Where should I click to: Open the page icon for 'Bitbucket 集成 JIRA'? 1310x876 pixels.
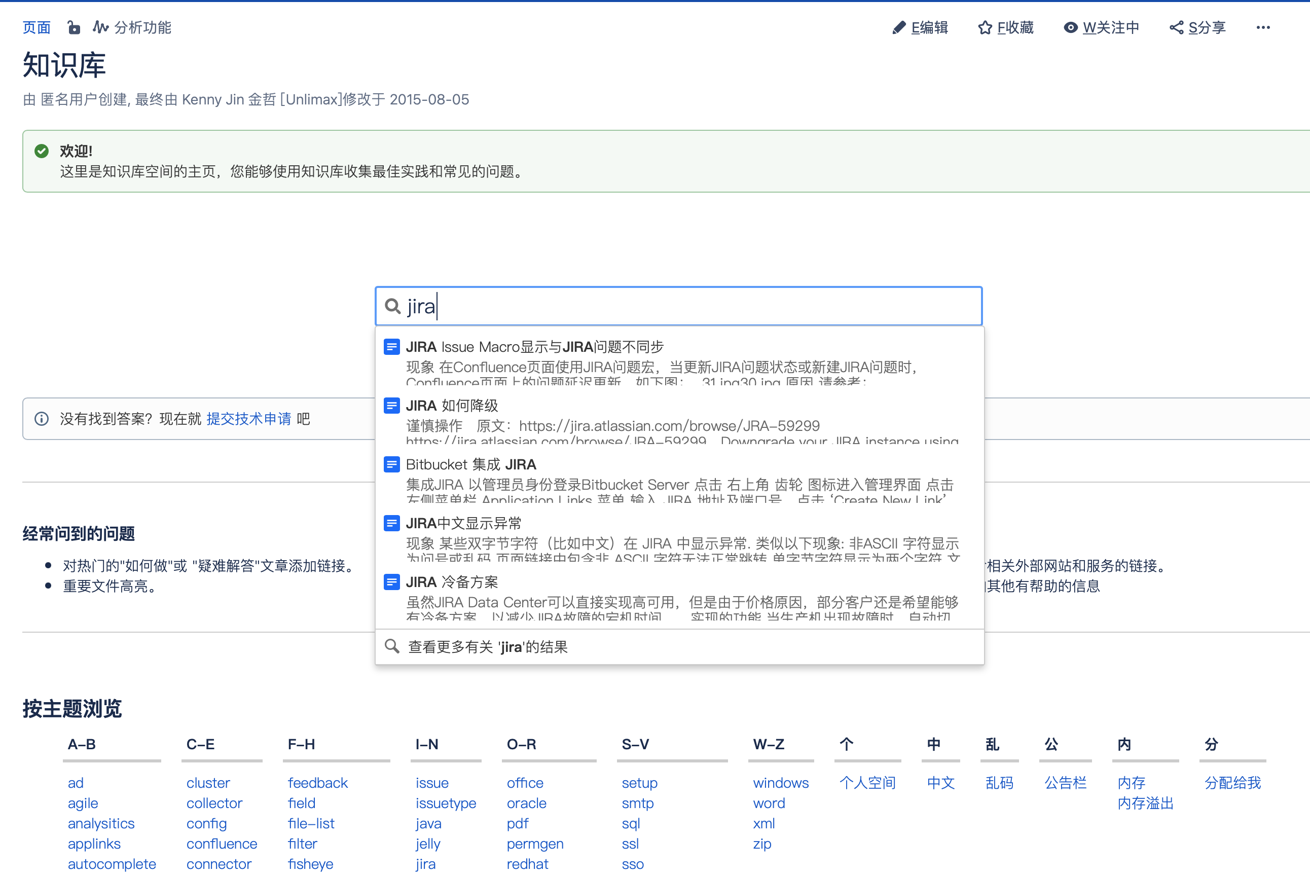pyautogui.click(x=391, y=464)
